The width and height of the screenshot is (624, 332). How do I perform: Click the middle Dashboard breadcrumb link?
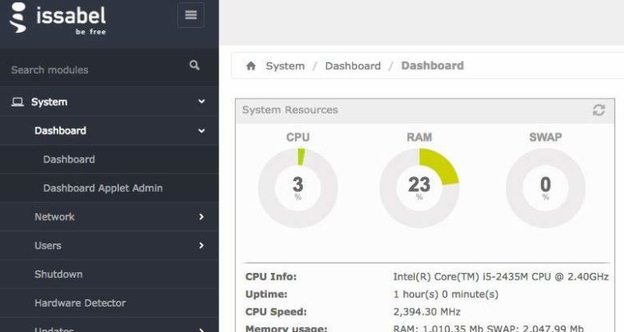click(x=352, y=66)
